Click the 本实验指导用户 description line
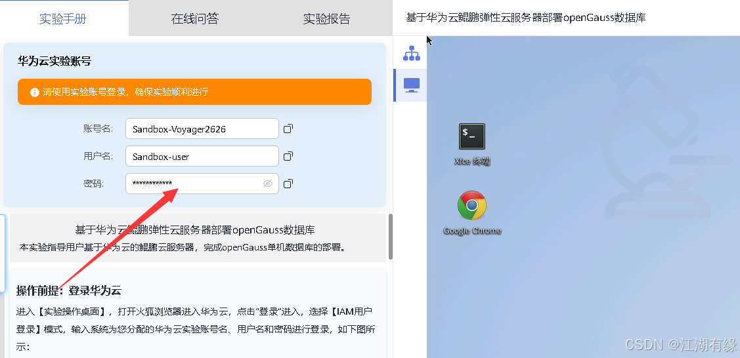This screenshot has width=740, height=358. pos(182,247)
